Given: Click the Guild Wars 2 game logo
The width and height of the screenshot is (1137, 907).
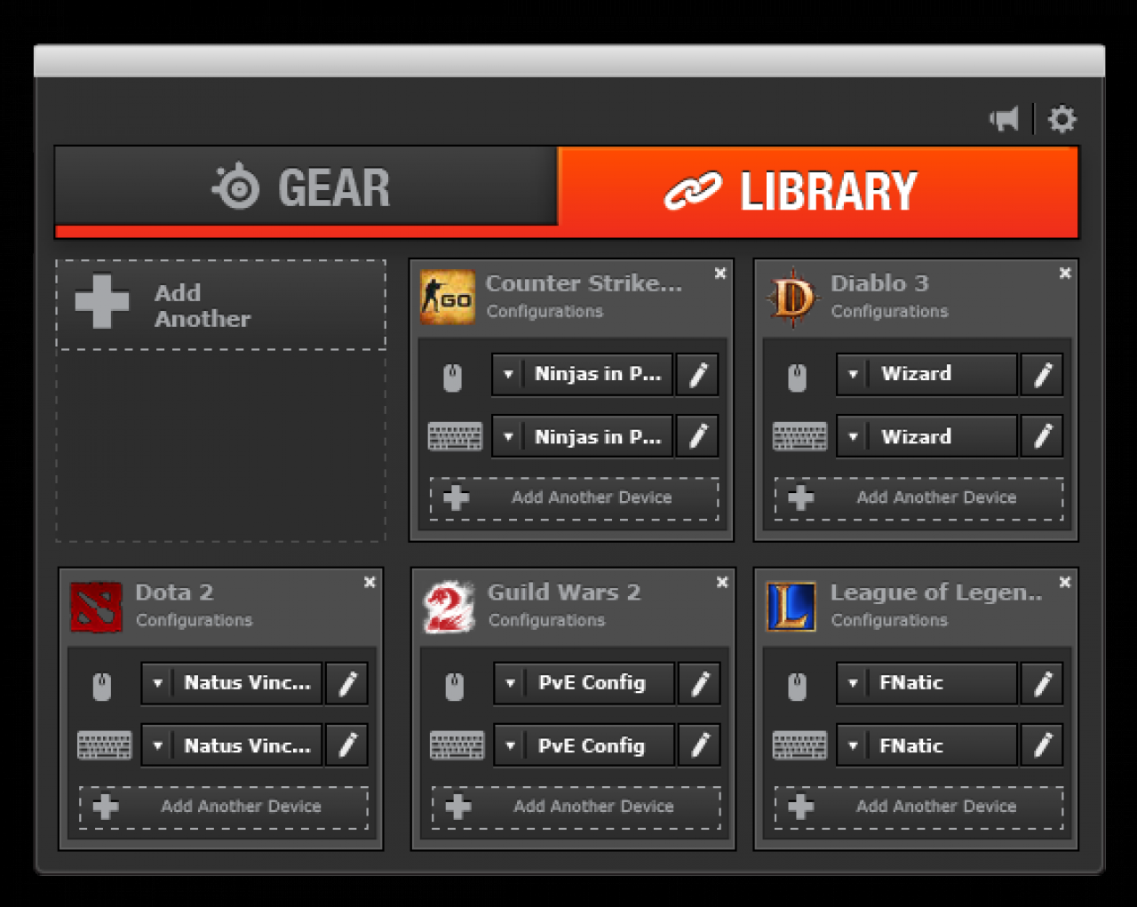Looking at the screenshot, I should tap(449, 608).
